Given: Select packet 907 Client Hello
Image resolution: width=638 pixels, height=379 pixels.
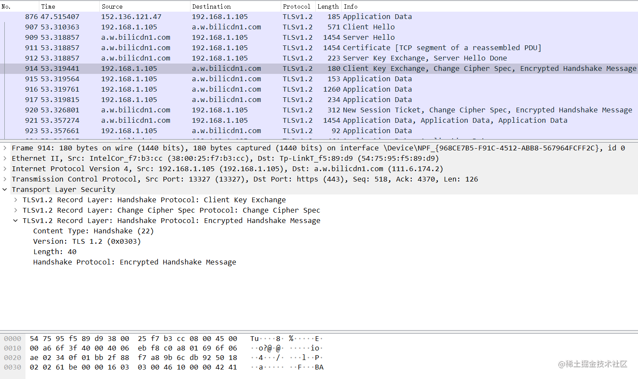Looking at the screenshot, I should 319,27.
